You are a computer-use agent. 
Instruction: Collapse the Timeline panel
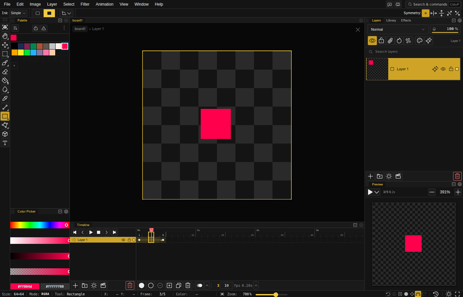click(355, 225)
